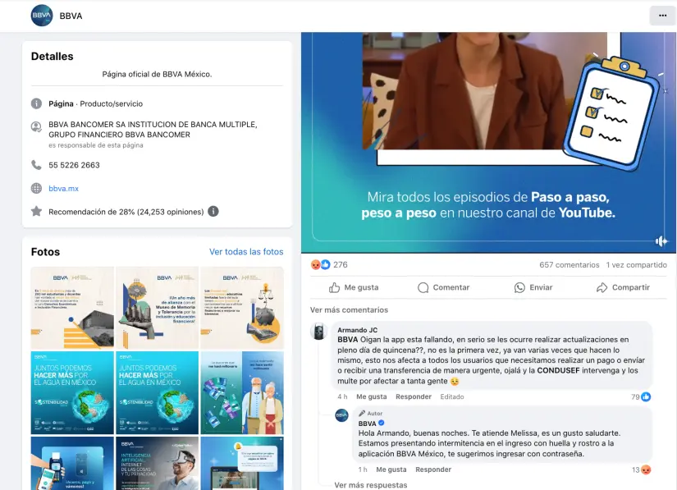Toggle Me gusta on the post
This screenshot has width=677, height=490.
[354, 288]
